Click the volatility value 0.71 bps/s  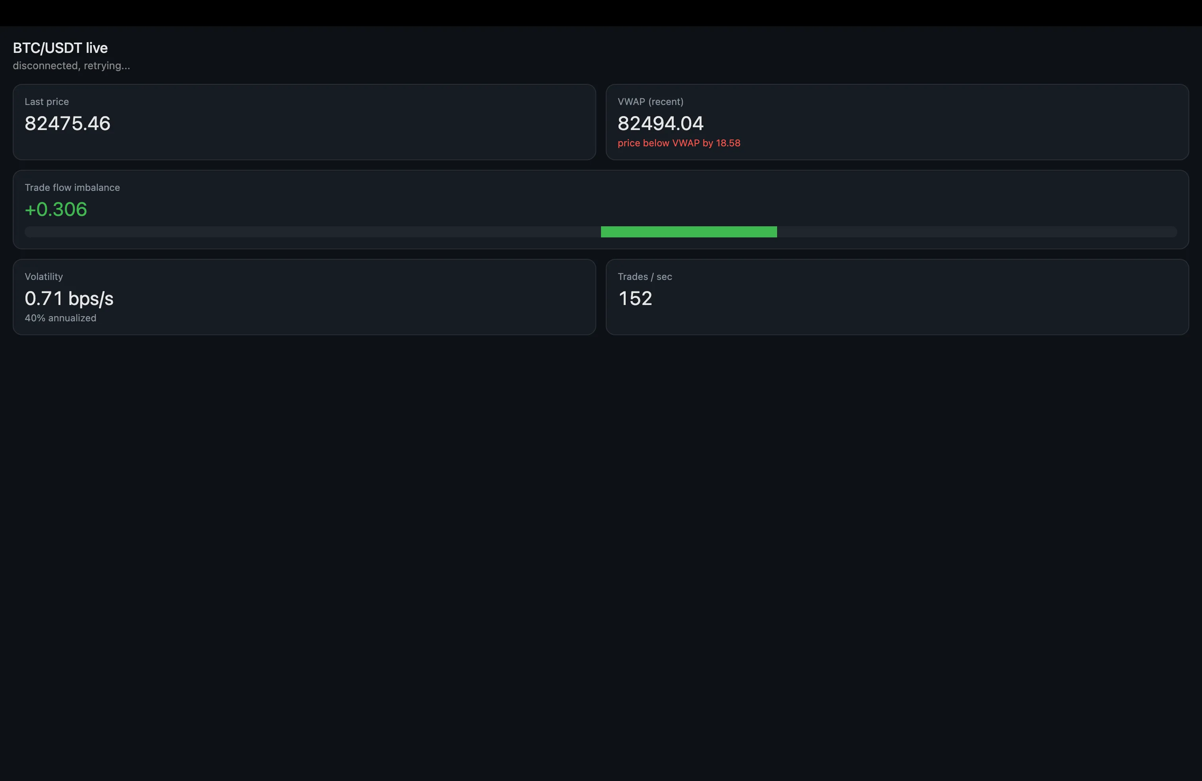(x=69, y=299)
